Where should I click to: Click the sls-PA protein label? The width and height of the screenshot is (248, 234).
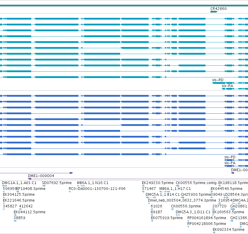[230, 163]
